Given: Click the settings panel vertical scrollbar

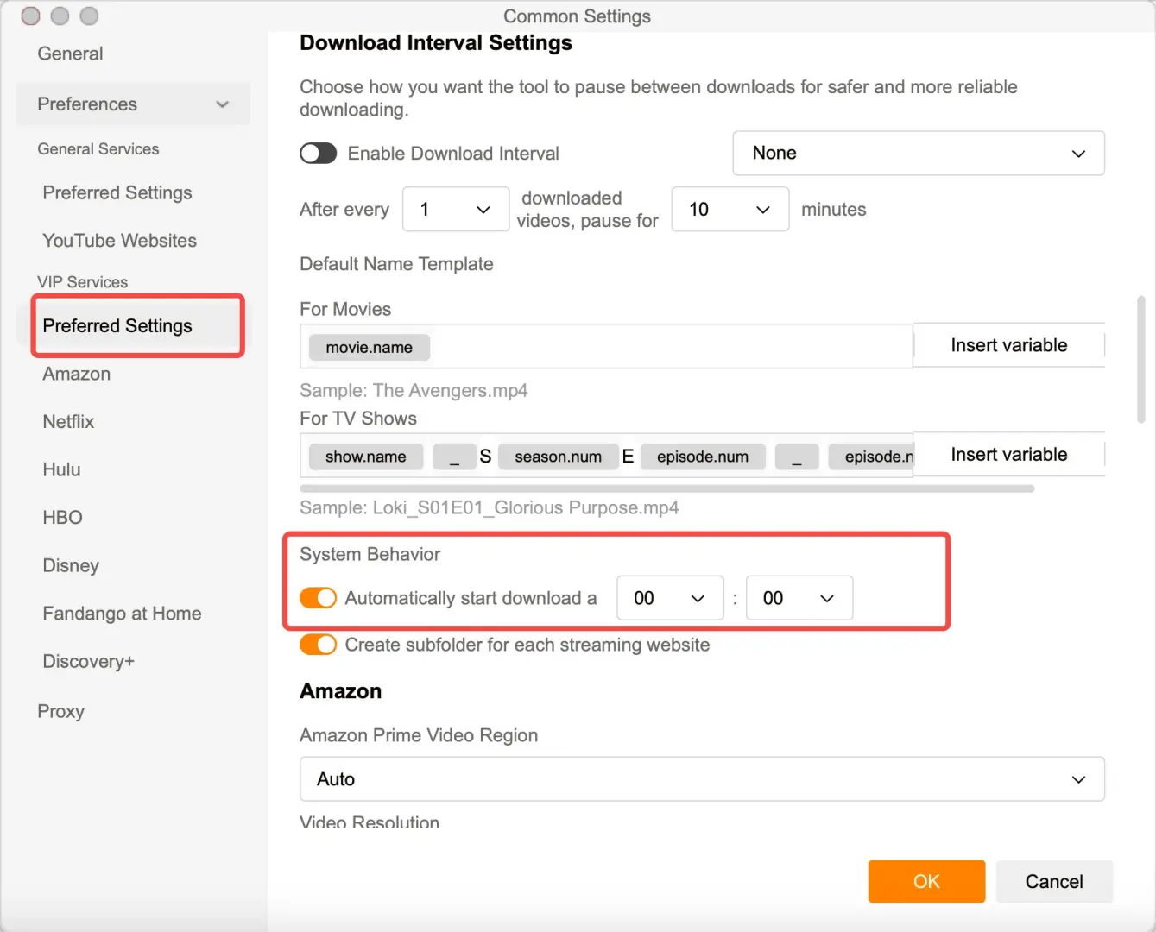Looking at the screenshot, I should (x=1140, y=359).
